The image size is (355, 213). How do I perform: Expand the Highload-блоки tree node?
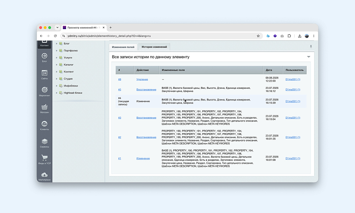[56, 93]
